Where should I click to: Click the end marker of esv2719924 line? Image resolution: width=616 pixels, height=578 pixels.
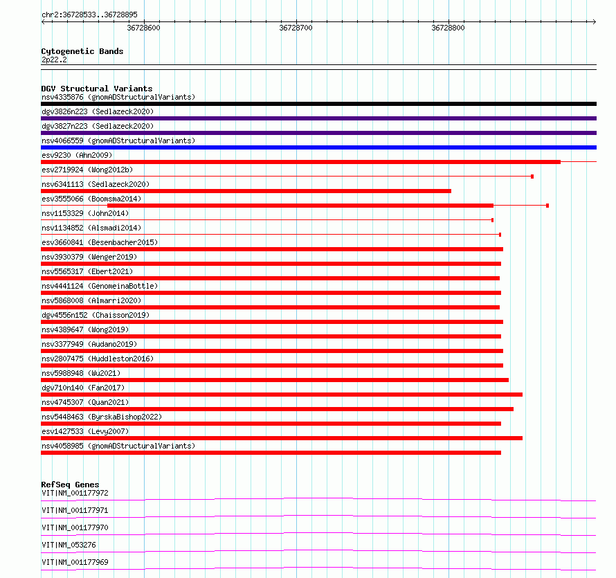coord(532,177)
